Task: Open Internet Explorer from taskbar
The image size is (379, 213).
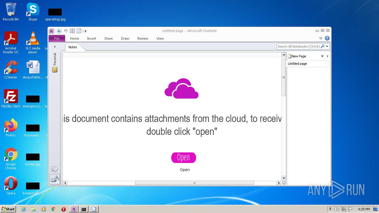Action: tap(24, 209)
